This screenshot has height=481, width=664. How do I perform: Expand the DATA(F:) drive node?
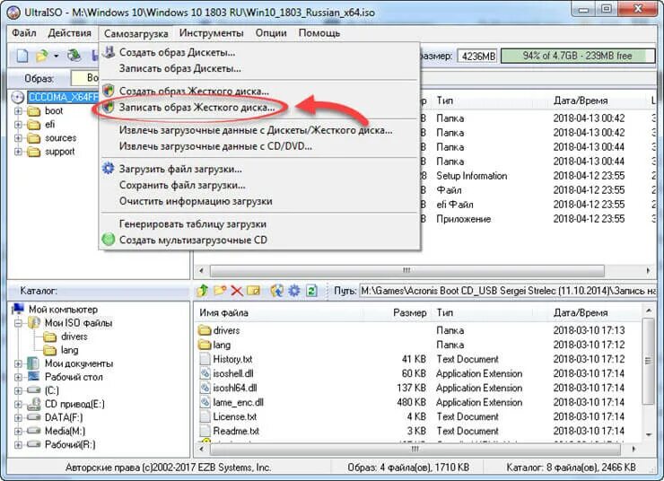(18, 418)
